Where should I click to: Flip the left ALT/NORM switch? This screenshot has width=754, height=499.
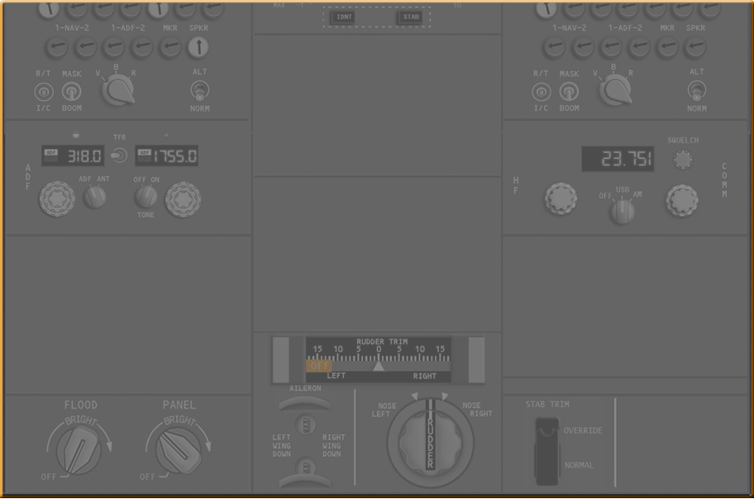pos(200,89)
